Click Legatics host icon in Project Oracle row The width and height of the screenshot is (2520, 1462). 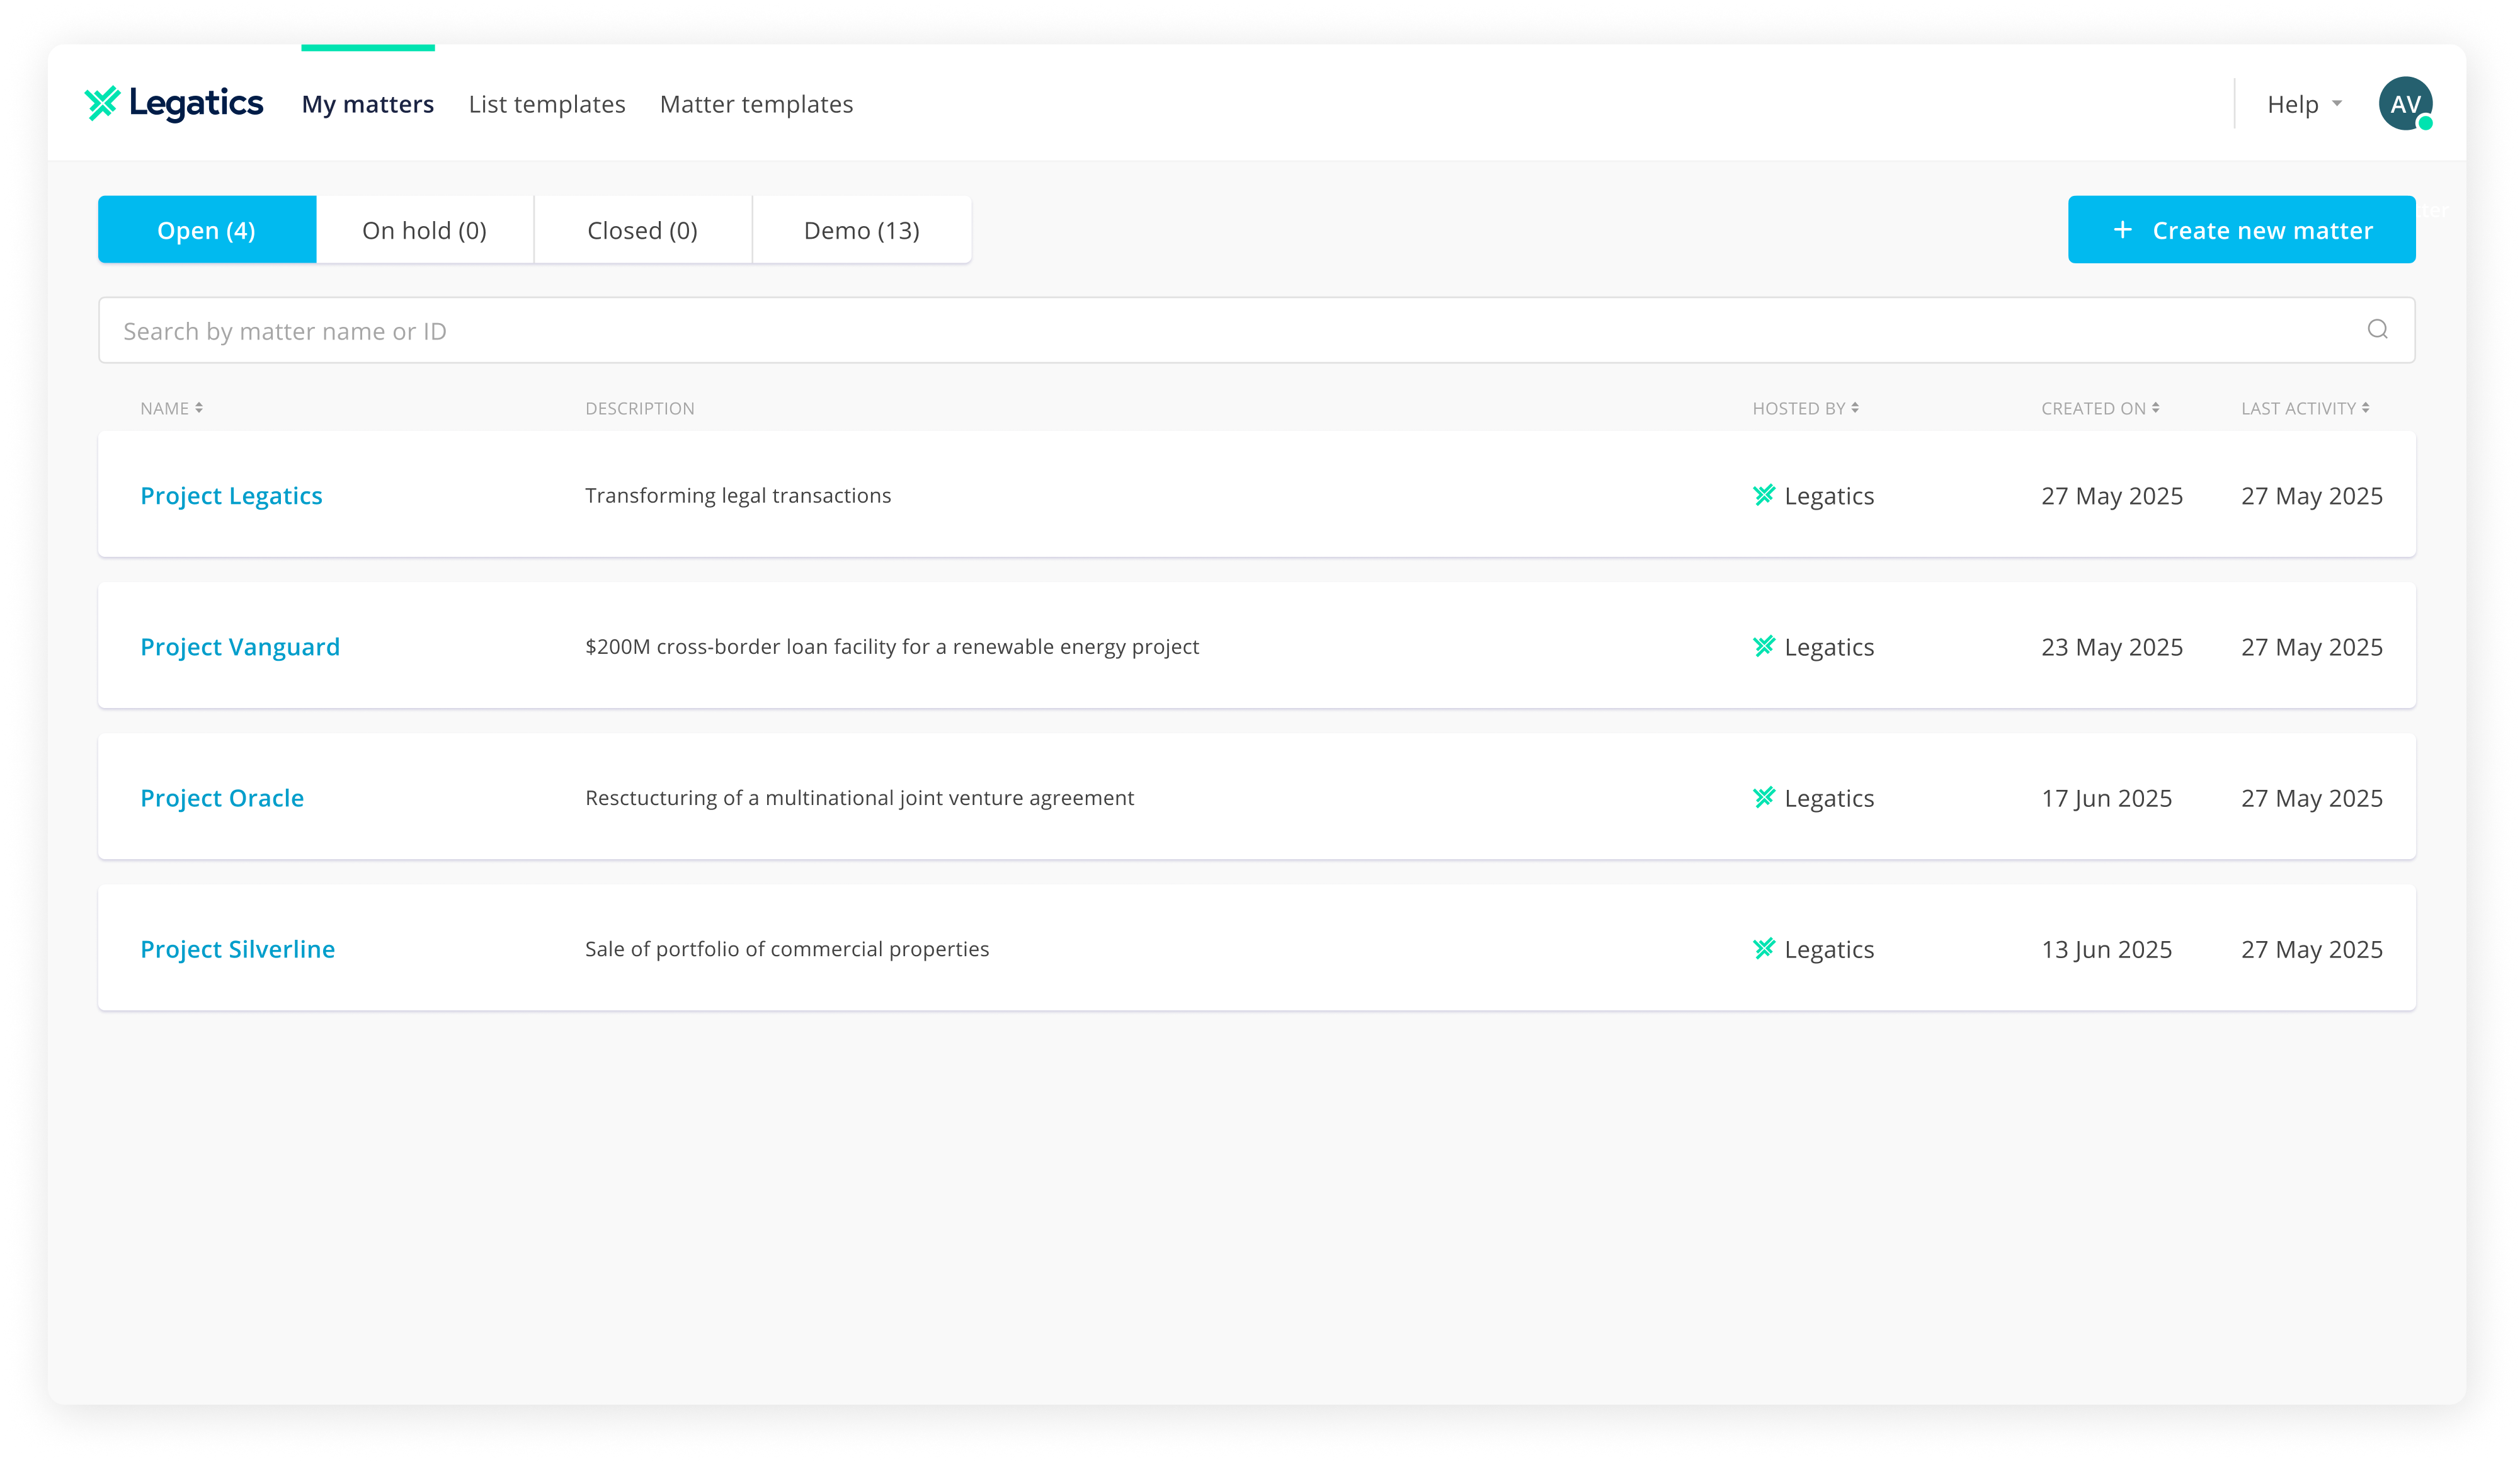[1764, 798]
